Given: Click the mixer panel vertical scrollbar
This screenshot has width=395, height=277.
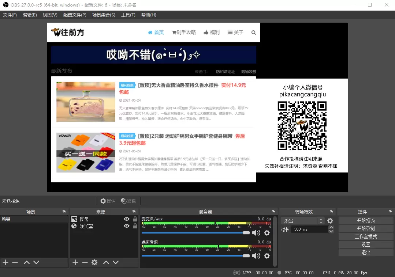Looking at the screenshot, I should click(275, 241).
